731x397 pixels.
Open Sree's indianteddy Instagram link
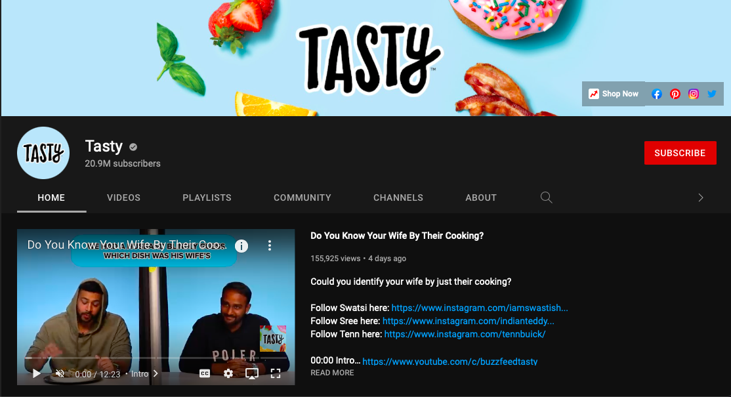click(x=469, y=321)
